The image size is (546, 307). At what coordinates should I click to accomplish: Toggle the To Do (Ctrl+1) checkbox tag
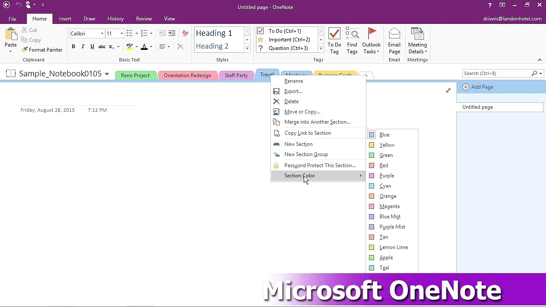click(x=261, y=31)
